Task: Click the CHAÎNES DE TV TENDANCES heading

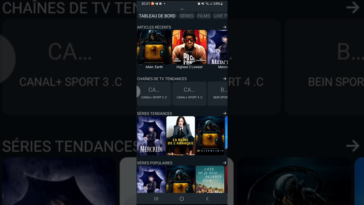Action: point(162,79)
